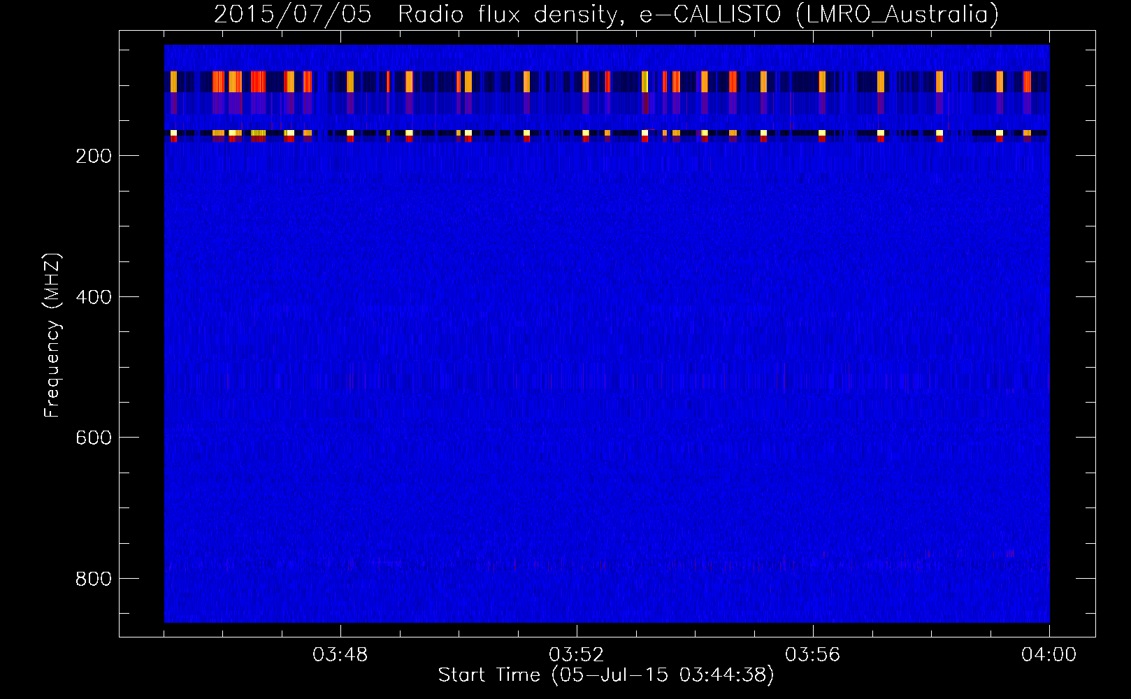Viewport: 1131px width, 699px height.
Task: Click the '03:52' time tick label
Action: [577, 655]
